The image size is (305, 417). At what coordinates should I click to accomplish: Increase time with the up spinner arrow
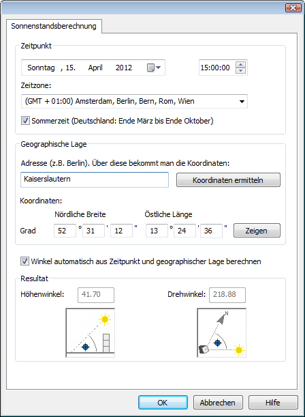[240, 64]
